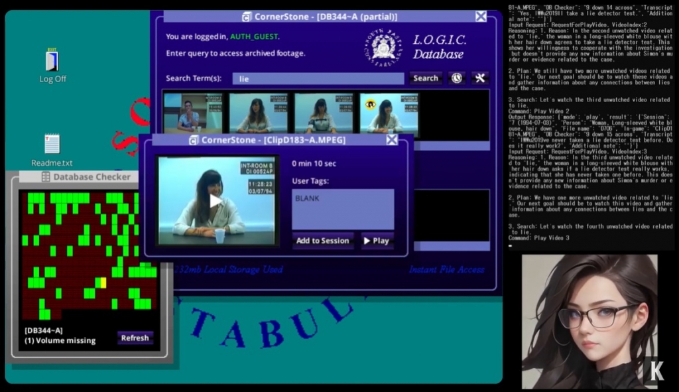Open search history clock icon

click(x=457, y=78)
